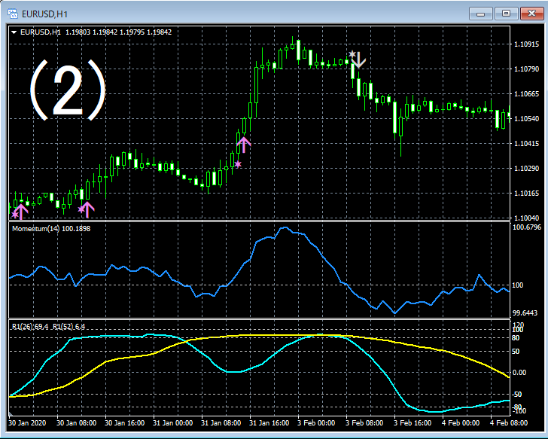Select the pink star left of the 30 Jan 08:00 arrow
This screenshot has height=439, width=548.
pos(81,209)
